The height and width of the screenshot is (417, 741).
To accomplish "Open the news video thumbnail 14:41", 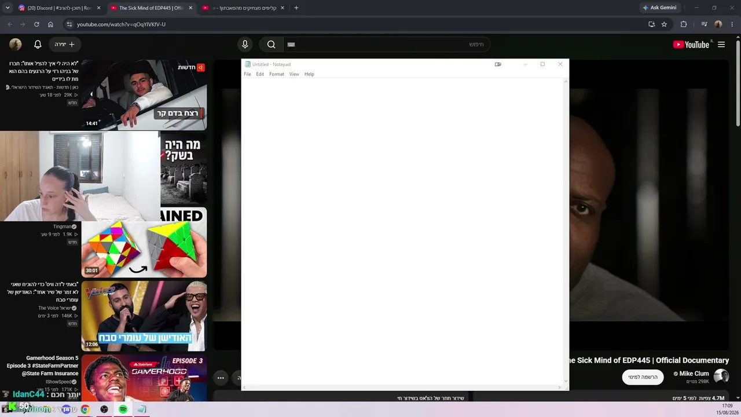I will [144, 95].
